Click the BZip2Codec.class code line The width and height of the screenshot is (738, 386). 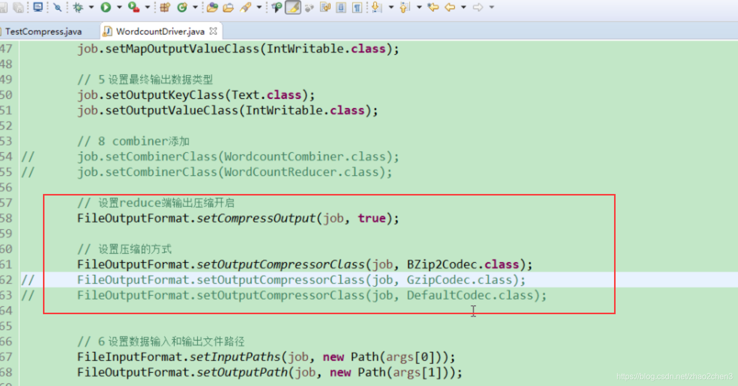click(305, 264)
